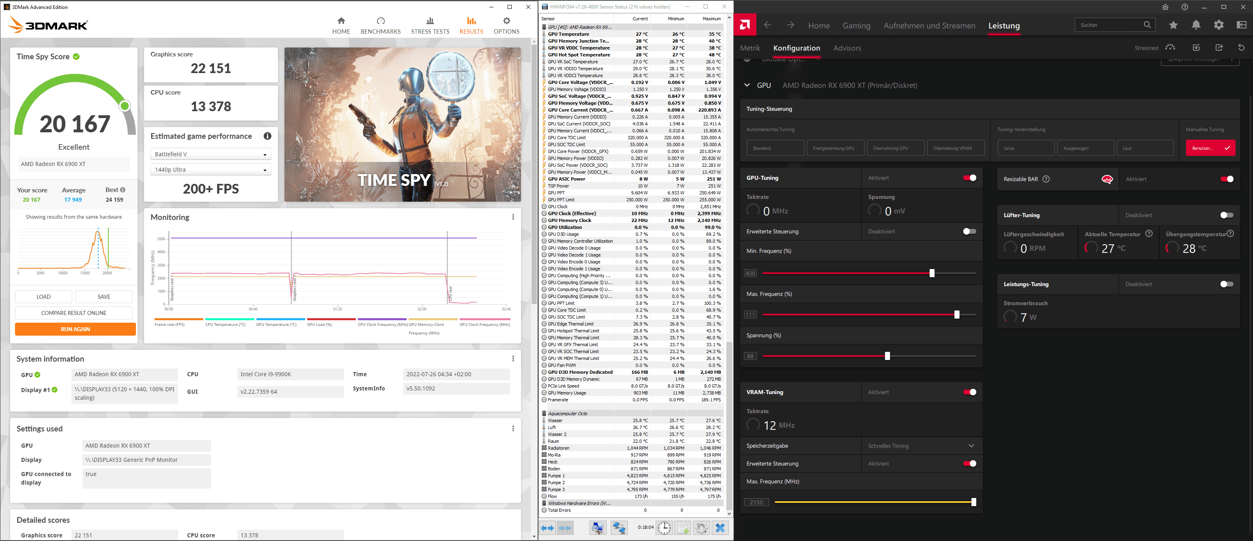
Task: Enable Lüfter-Tuning switch
Action: pos(1227,215)
